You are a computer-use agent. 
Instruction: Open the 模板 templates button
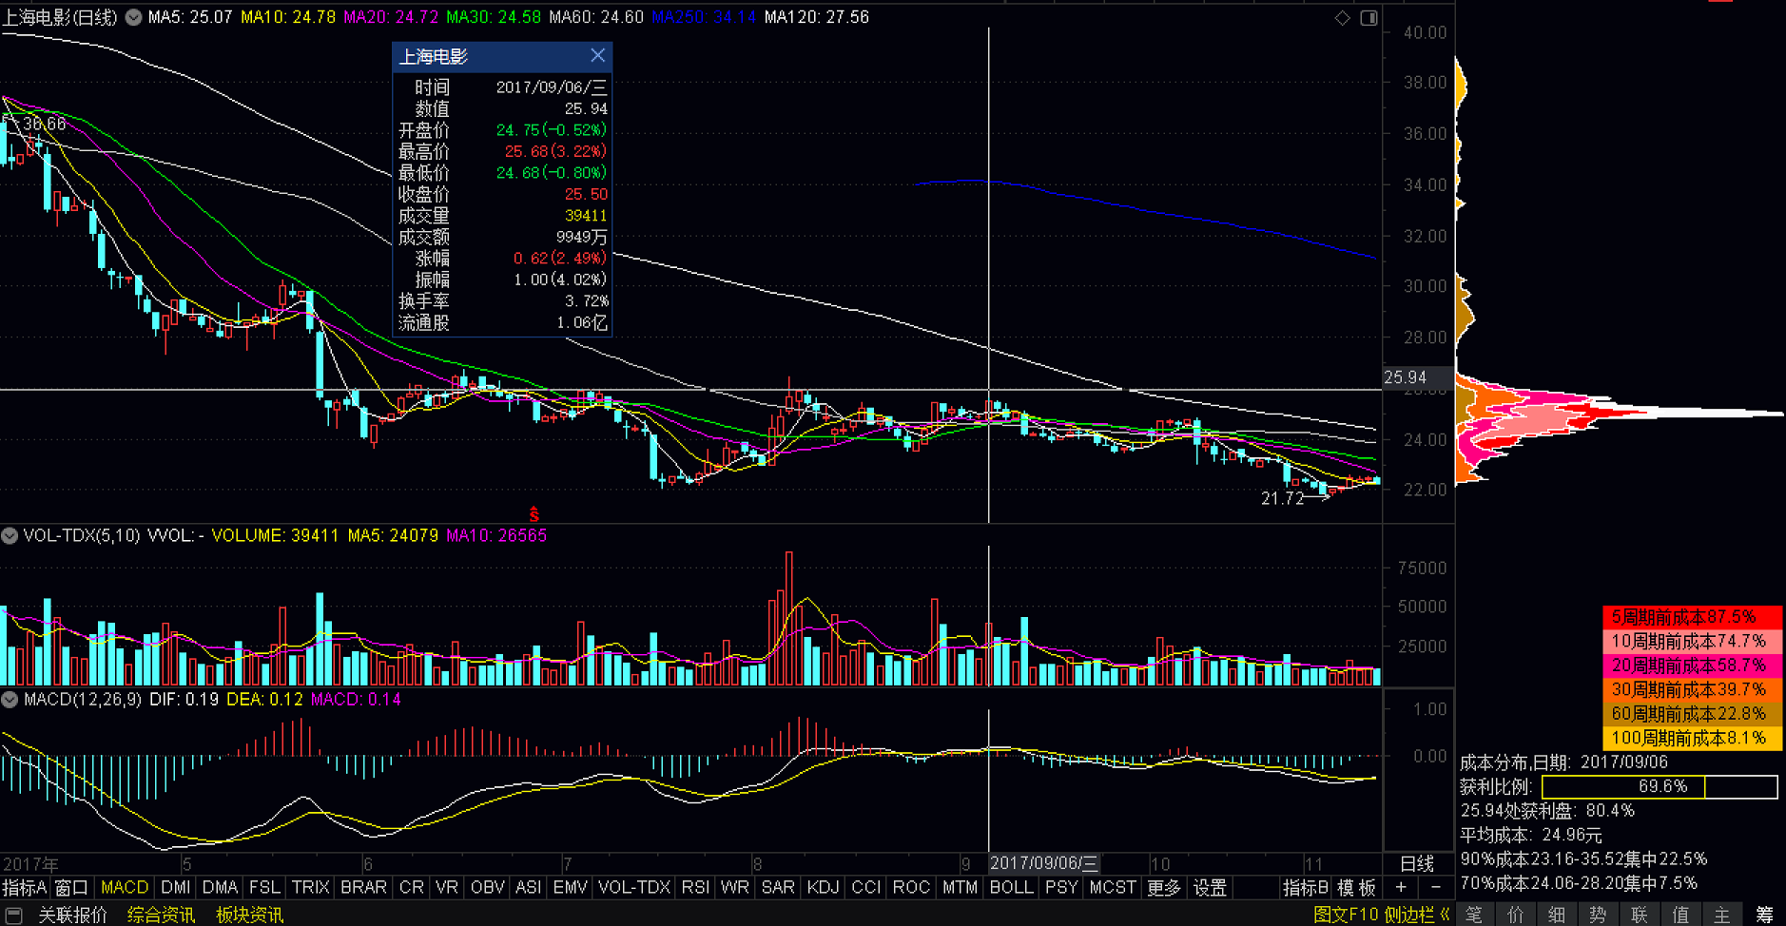click(x=1357, y=887)
